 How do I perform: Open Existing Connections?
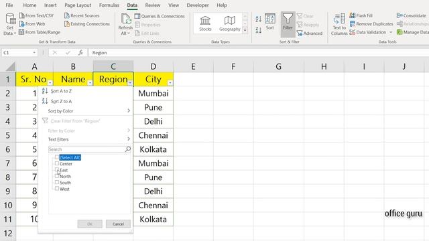click(87, 24)
